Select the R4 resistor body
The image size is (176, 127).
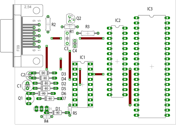click(x=47, y=117)
